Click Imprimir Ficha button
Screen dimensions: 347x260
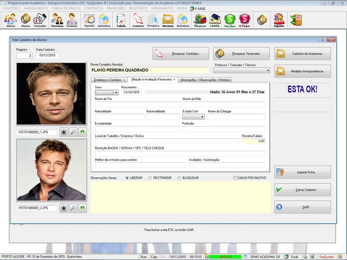tap(303, 172)
